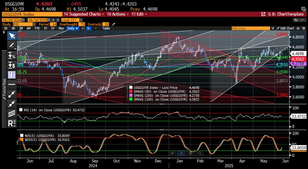Click the redo arrow button
The width and height of the screenshot is (308, 169).
(x=303, y=20)
